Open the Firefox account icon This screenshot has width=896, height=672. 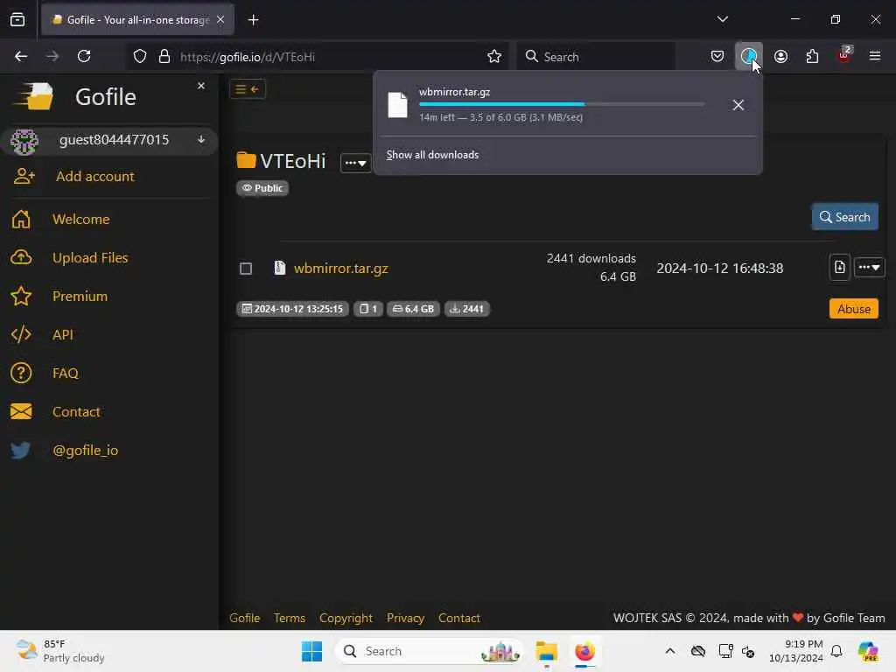coord(780,56)
